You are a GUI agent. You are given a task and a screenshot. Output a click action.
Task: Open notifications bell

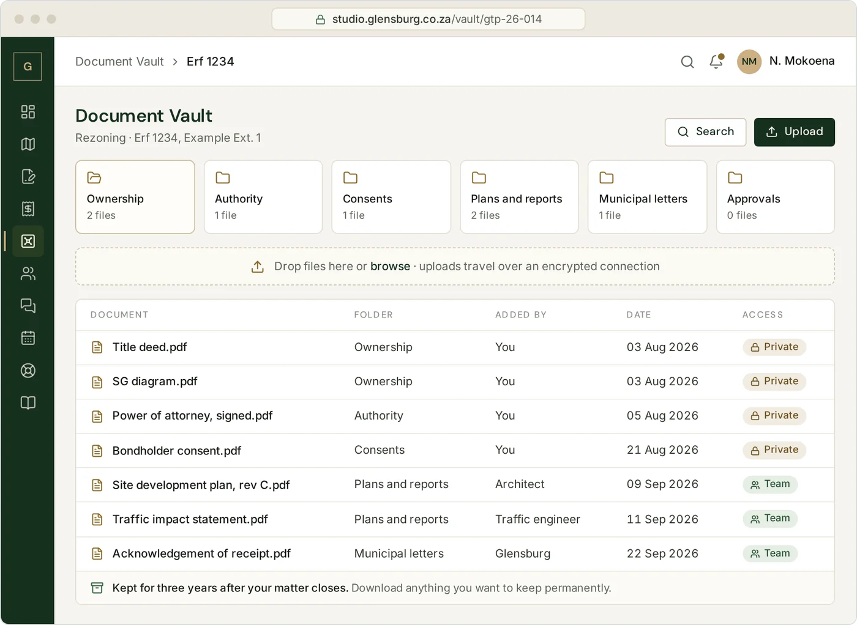pos(716,61)
